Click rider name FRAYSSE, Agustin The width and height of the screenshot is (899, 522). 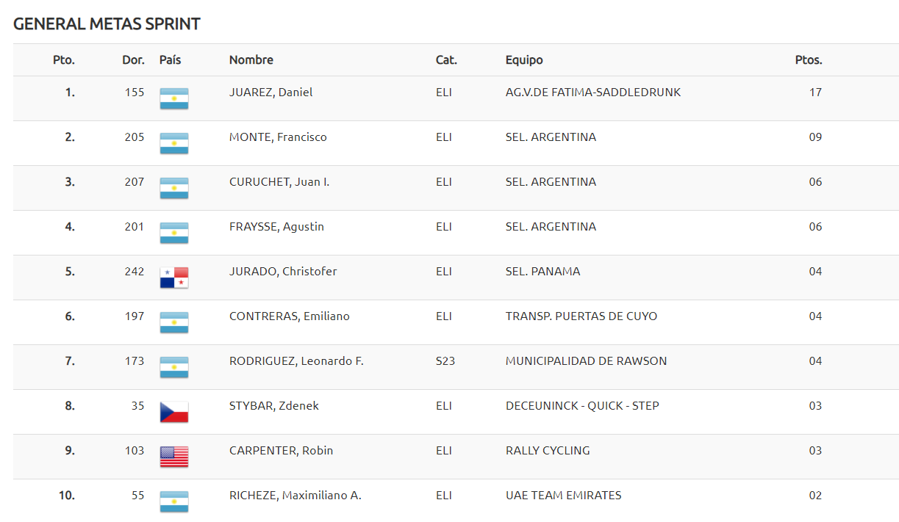click(276, 227)
